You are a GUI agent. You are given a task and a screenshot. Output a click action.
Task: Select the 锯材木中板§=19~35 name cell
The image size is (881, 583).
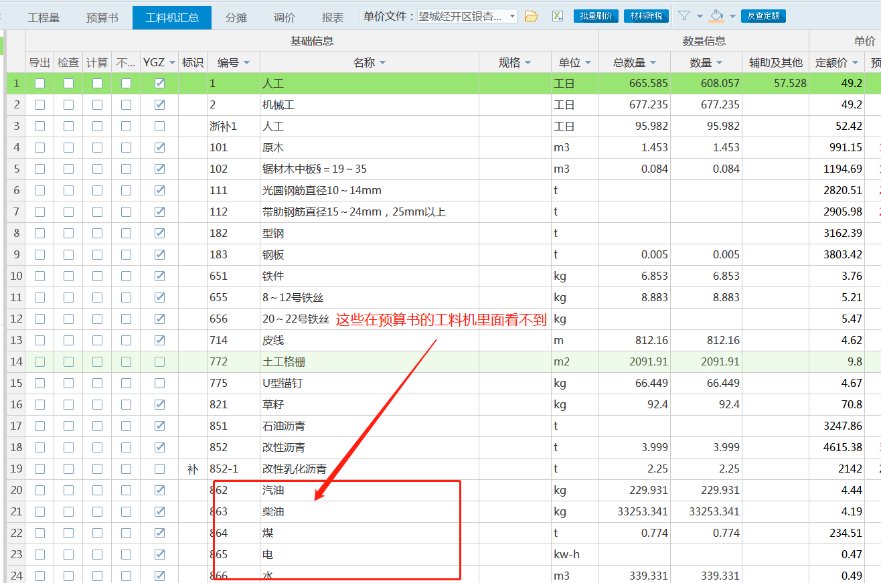coord(370,169)
